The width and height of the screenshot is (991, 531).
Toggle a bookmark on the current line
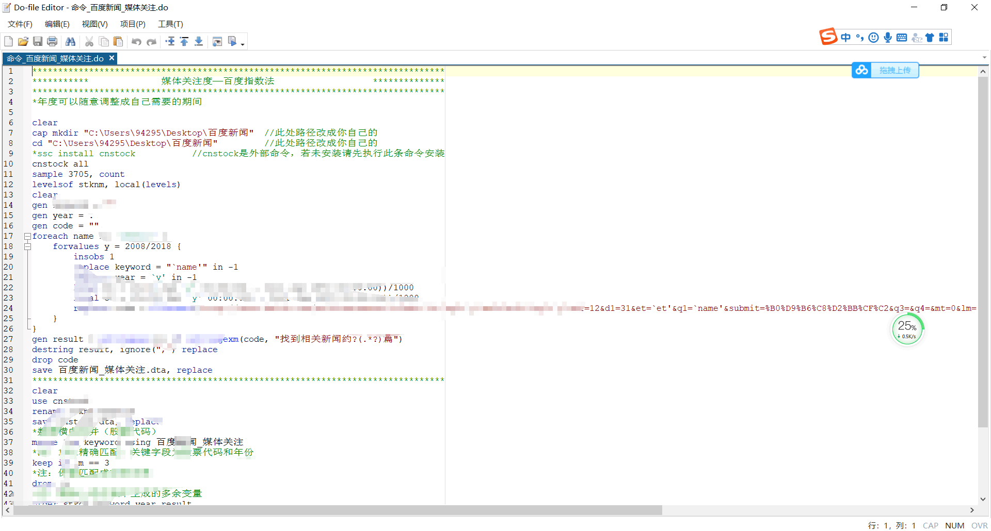[170, 41]
